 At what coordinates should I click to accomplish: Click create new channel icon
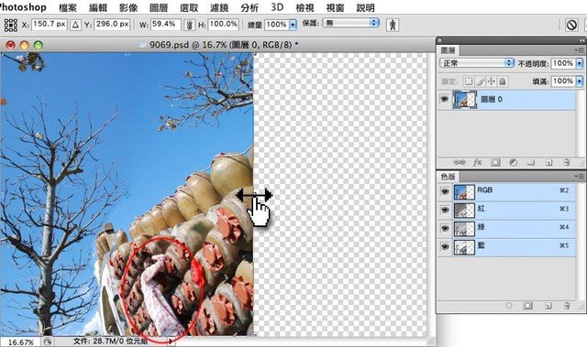[x=548, y=306]
